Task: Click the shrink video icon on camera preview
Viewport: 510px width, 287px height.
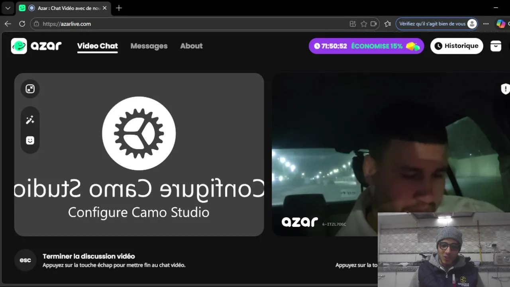Action: [30, 89]
